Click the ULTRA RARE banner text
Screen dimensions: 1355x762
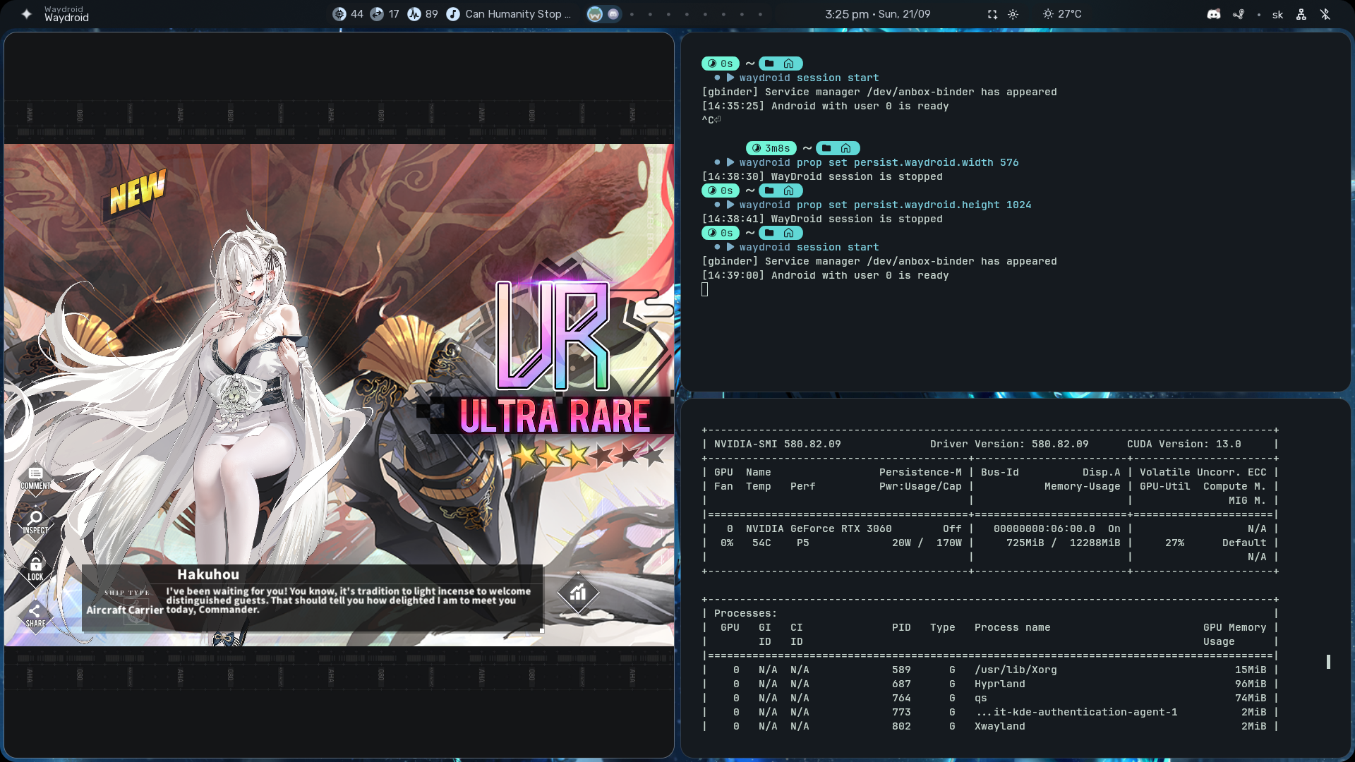click(555, 416)
